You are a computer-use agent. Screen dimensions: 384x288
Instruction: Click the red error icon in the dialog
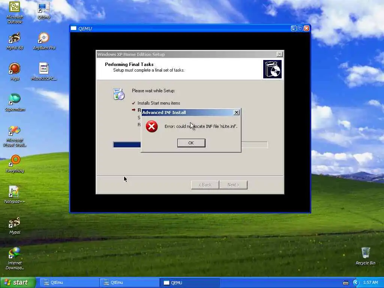(x=152, y=126)
